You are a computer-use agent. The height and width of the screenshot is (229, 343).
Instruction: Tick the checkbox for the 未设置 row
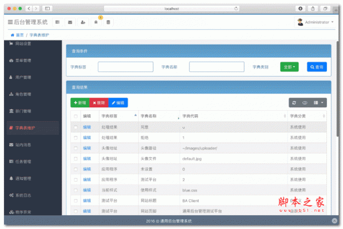coord(75,169)
